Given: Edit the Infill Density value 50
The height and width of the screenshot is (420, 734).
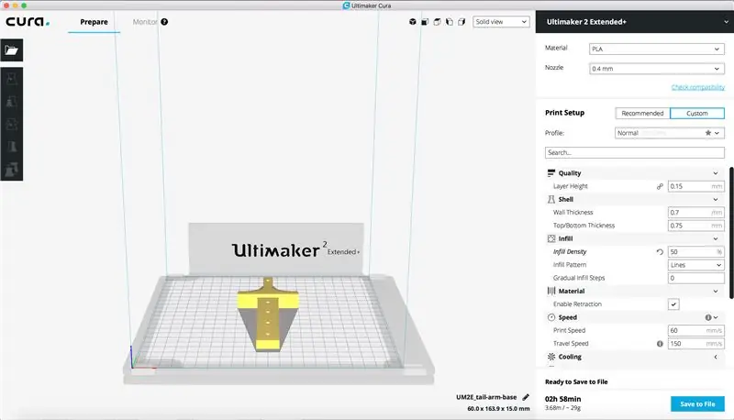Looking at the screenshot, I should (695, 251).
